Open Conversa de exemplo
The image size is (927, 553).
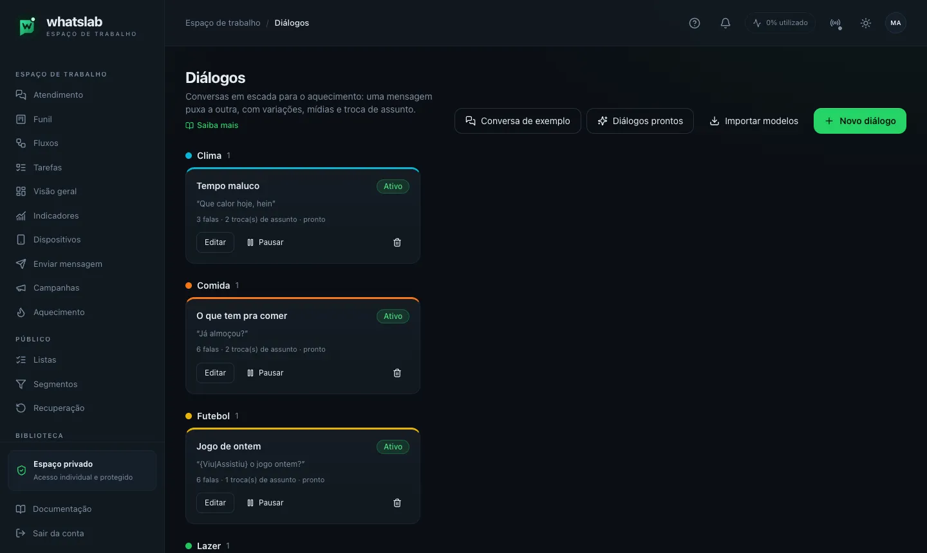518,121
